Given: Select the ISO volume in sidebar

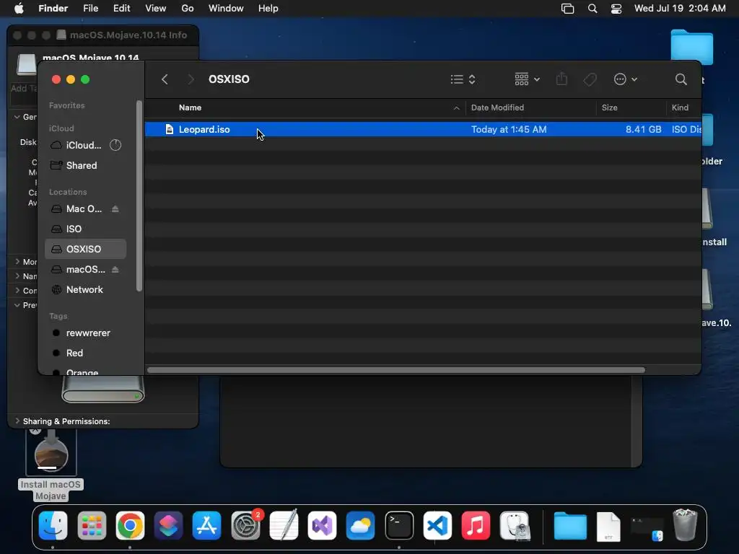Looking at the screenshot, I should tap(86, 229).
